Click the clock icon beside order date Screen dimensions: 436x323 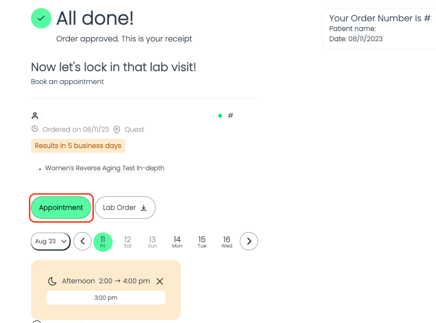point(35,129)
